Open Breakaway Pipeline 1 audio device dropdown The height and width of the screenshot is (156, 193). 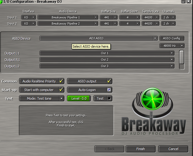(x=68, y=17)
